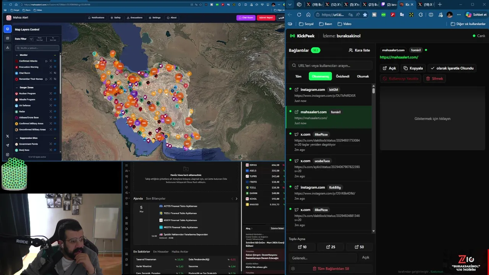This screenshot has width=489, height=275.
Task: Open the green https://mahsaalert.com/ link
Action: pyautogui.click(x=399, y=57)
